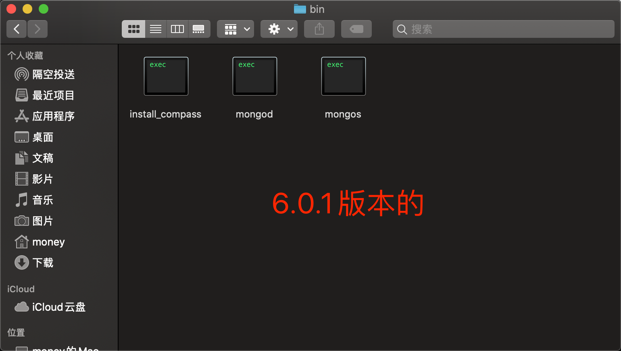
Task: Open the install_compass file
Action: tap(166, 76)
